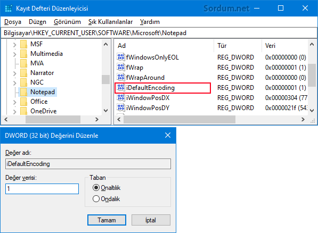Select the Office key label
The image size is (318, 233).
[x=39, y=101]
